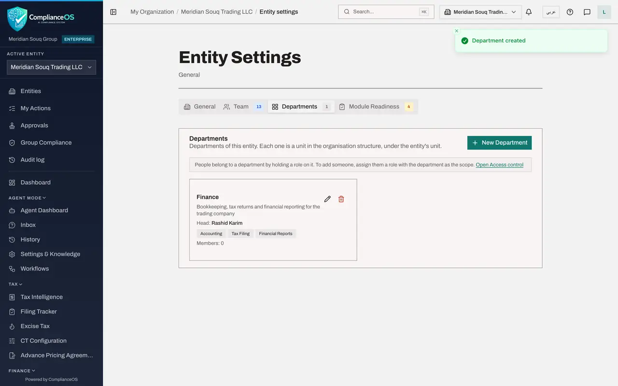Click Powered by ComplianceOS footer

coord(51,379)
